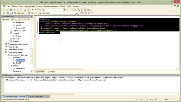Collapse the Ресурсы node

(8, 66)
